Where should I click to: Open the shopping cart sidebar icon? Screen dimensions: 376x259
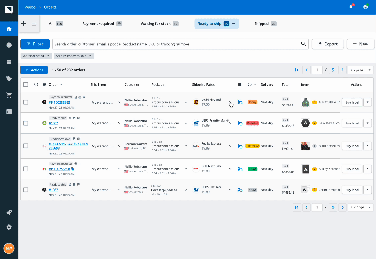tap(9, 95)
